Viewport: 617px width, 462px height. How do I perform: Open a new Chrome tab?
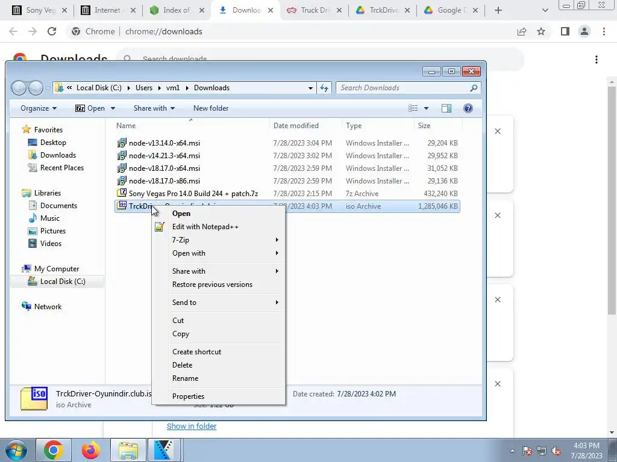pos(498,10)
